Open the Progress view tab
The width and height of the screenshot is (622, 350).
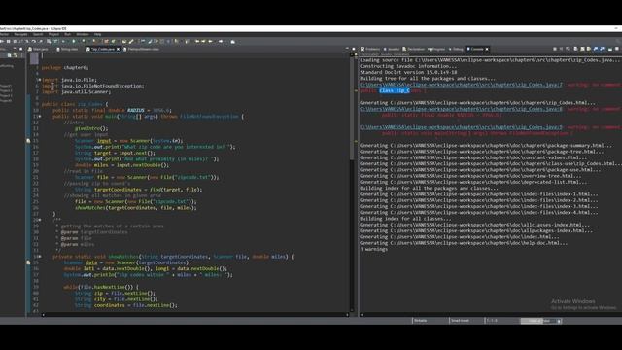(436, 49)
